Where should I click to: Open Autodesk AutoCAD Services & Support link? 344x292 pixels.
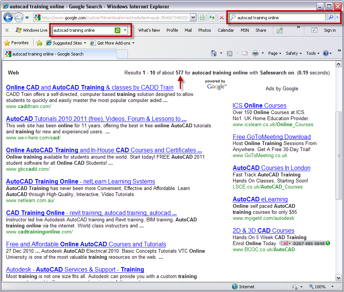tap(75, 269)
